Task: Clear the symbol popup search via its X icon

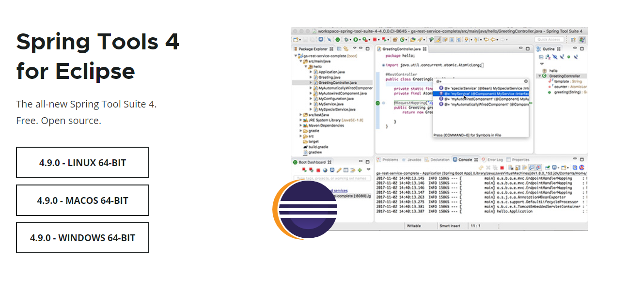Action: [x=526, y=81]
